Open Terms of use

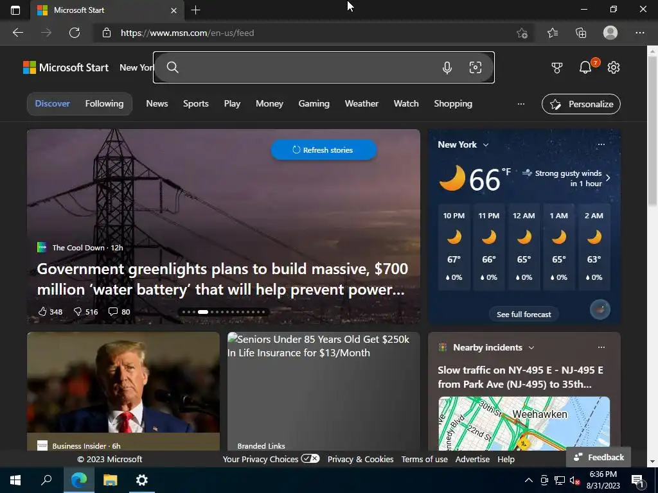point(424,459)
